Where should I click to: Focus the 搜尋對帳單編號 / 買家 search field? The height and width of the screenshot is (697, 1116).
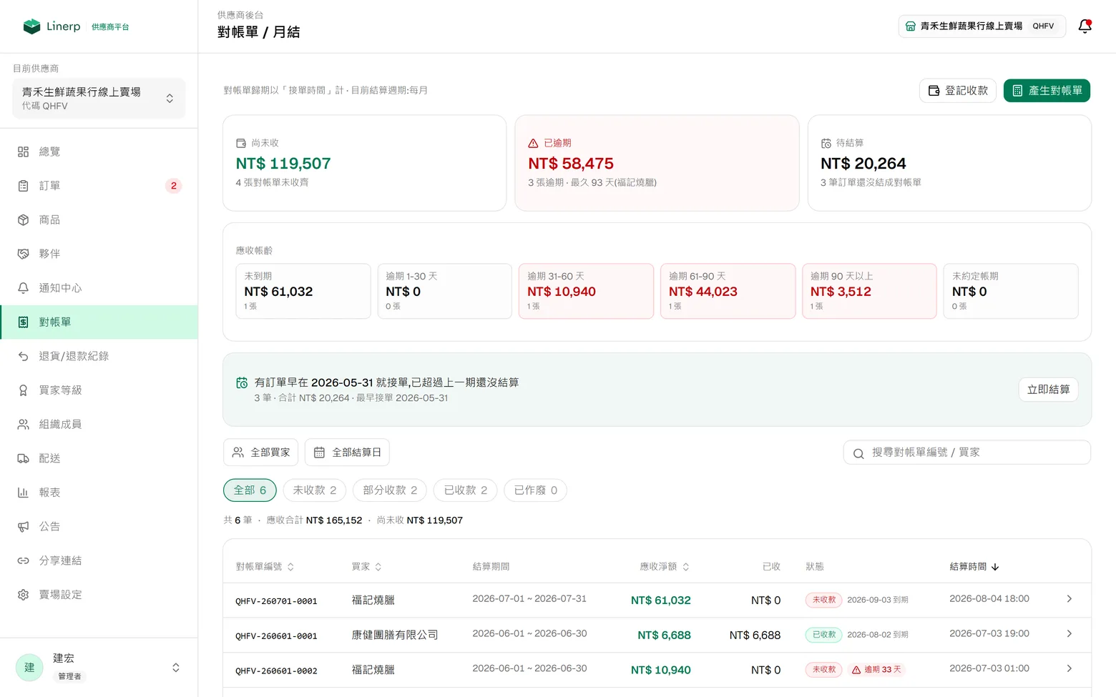[967, 453]
